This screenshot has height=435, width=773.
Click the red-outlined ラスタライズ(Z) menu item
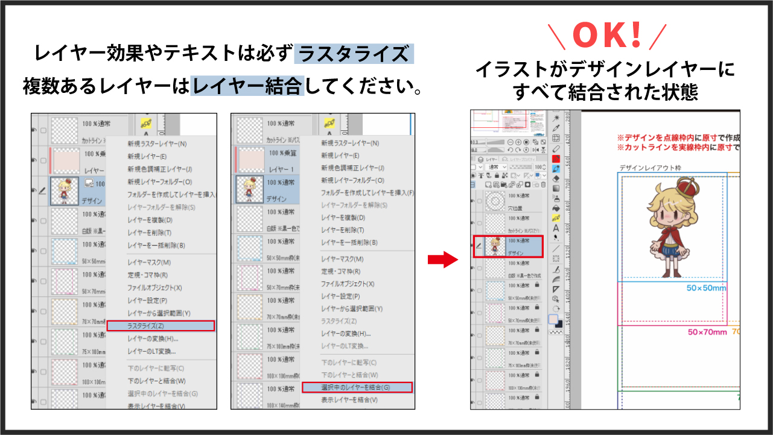[160, 326]
